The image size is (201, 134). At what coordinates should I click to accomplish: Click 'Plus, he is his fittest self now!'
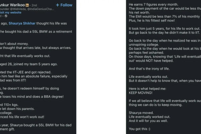[152, 20]
